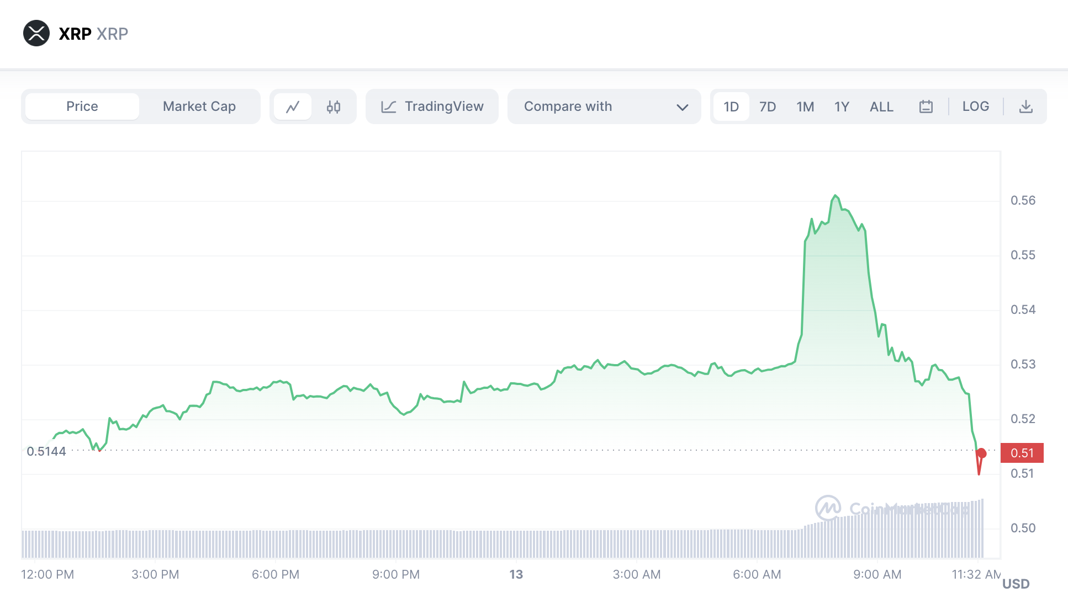Click the XRP logo icon
Screen dimensions: 1068x609
36,33
